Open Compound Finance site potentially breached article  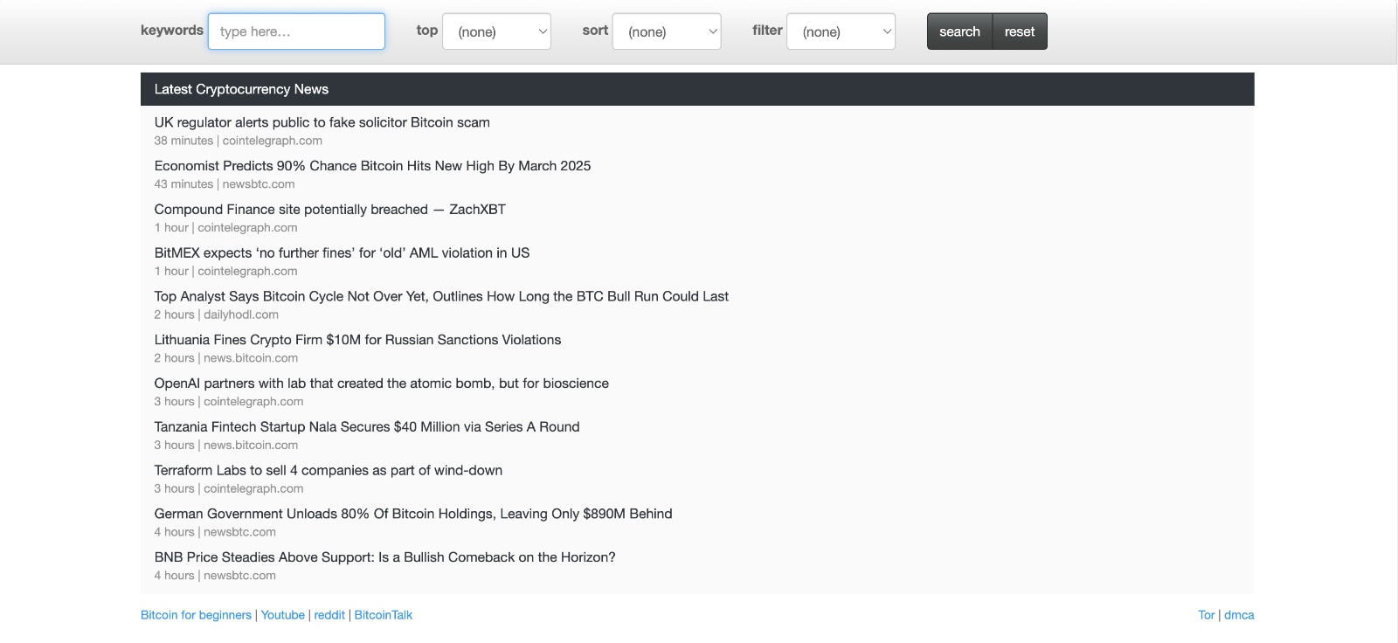[x=330, y=210]
